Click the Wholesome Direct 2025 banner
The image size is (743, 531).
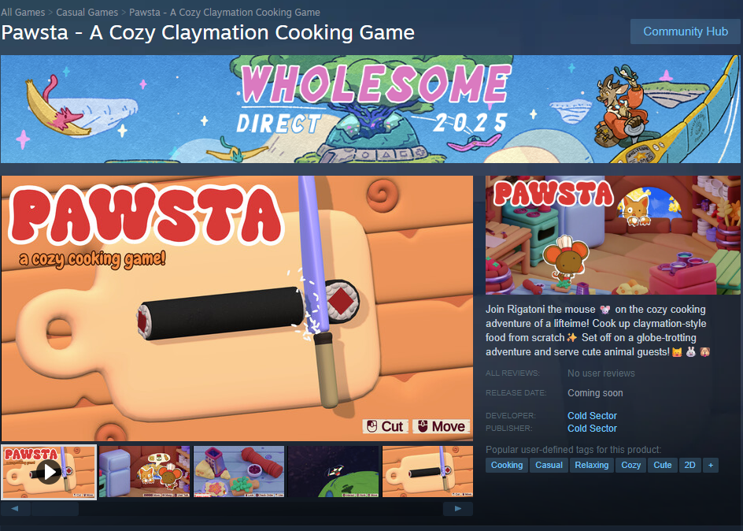click(x=370, y=109)
